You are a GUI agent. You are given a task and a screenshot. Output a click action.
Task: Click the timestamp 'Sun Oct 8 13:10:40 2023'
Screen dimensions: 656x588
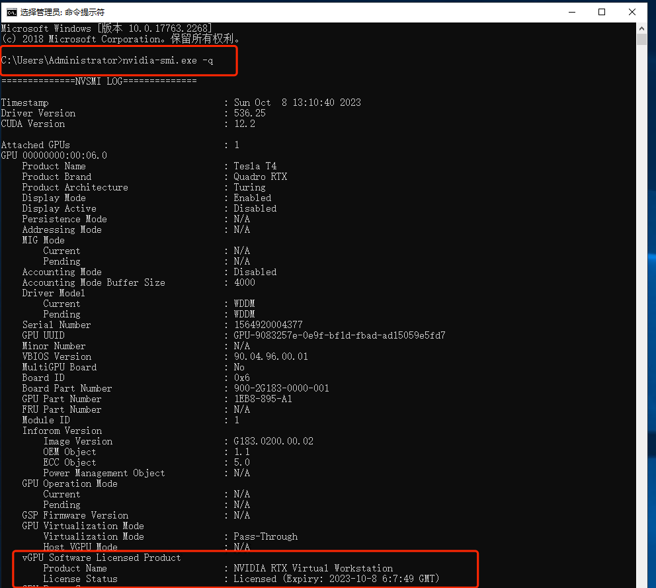(298, 103)
